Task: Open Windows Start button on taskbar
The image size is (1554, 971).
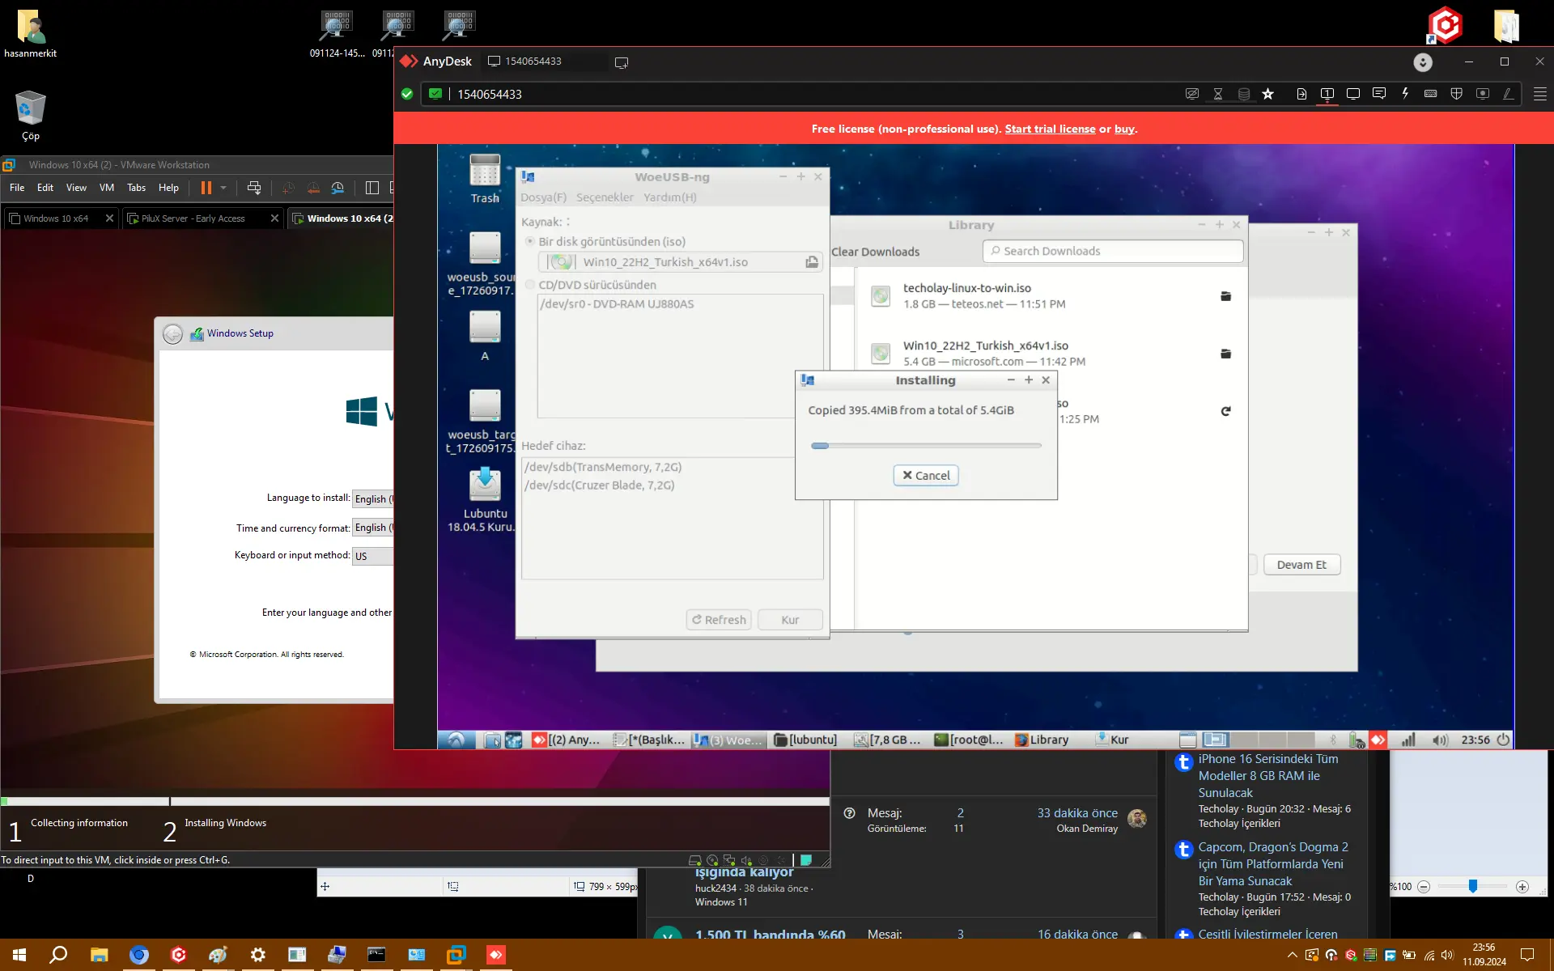Action: pos(19,955)
